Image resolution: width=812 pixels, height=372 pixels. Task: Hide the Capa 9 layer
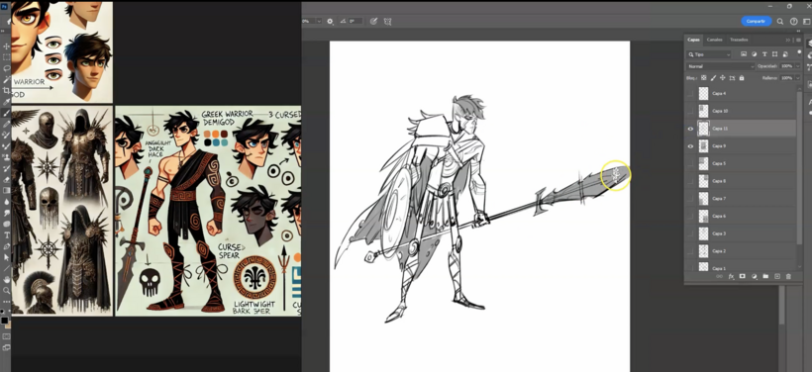(x=690, y=146)
